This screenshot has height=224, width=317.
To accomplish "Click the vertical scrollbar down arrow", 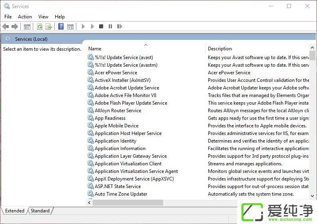I will [312, 196].
